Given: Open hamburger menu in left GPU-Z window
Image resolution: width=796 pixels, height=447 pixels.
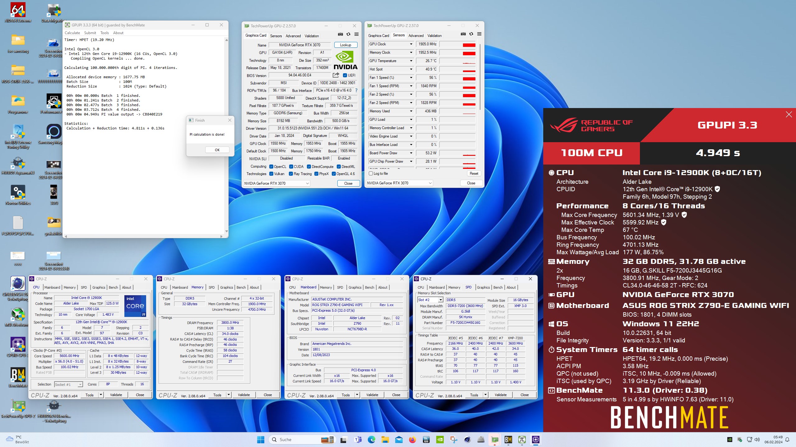Looking at the screenshot, I should (x=356, y=34).
